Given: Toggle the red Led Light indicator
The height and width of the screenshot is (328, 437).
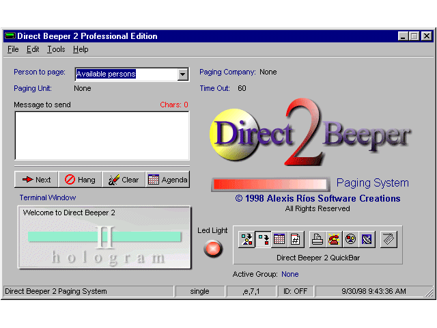Looking at the screenshot, I should click(x=213, y=249).
